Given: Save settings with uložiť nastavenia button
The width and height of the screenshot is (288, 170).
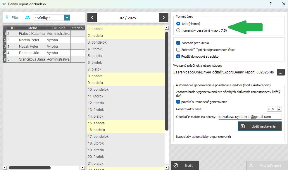Looking at the screenshot, I should coord(260,126).
